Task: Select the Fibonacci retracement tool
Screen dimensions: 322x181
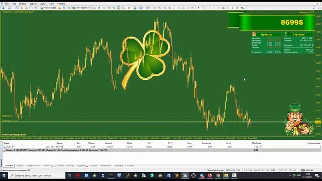Action: [228, 8]
